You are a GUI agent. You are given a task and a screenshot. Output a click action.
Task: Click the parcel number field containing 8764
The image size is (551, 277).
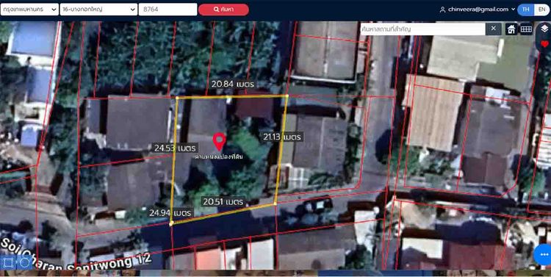click(168, 10)
